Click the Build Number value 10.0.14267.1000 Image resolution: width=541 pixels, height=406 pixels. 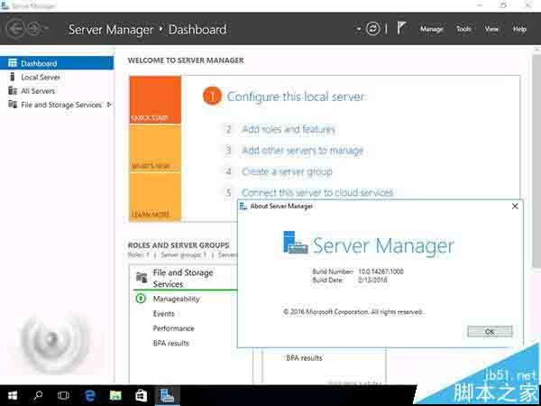point(381,272)
